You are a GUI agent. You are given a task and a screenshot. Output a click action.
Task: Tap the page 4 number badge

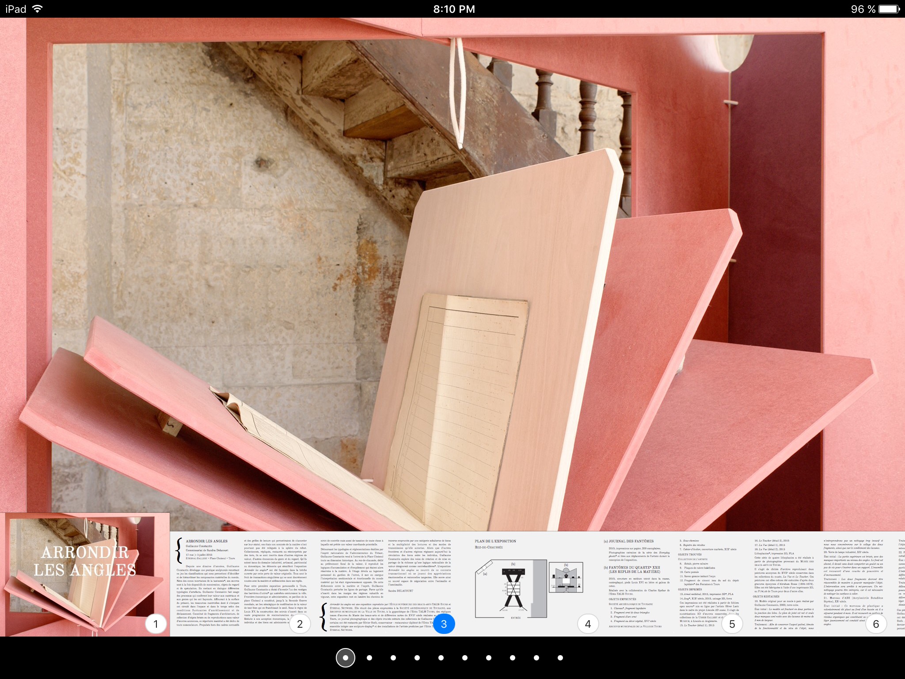588,624
